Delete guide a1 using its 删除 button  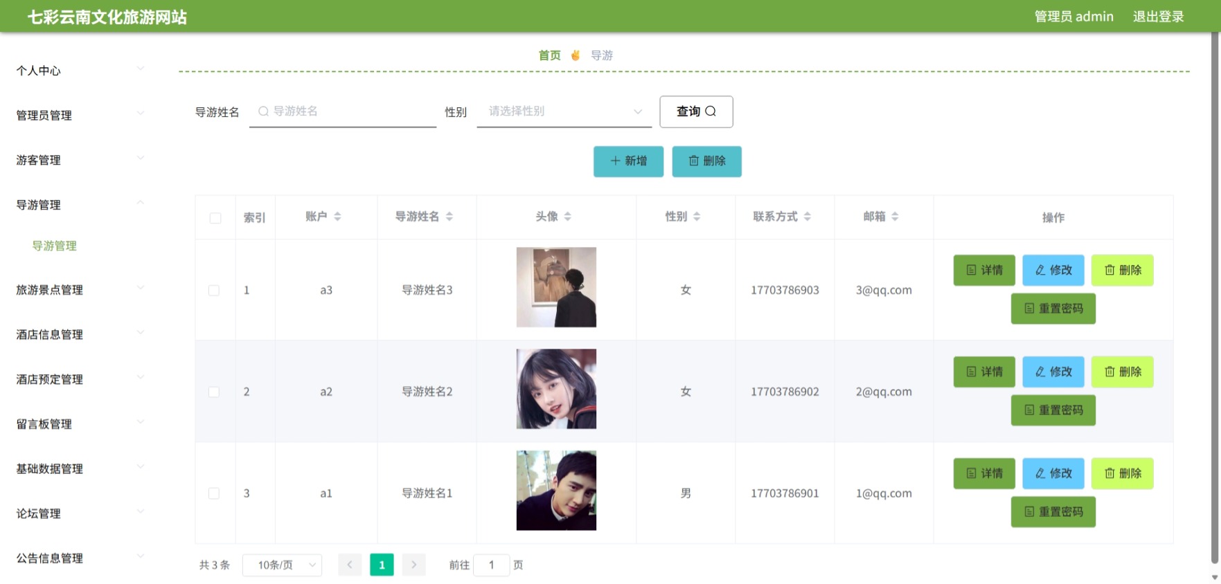(1122, 473)
